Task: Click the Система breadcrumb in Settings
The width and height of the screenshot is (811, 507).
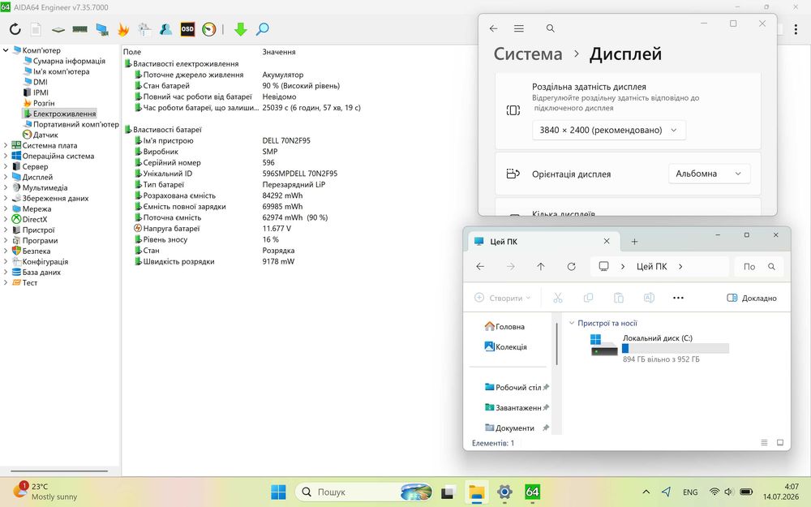Action: click(528, 54)
